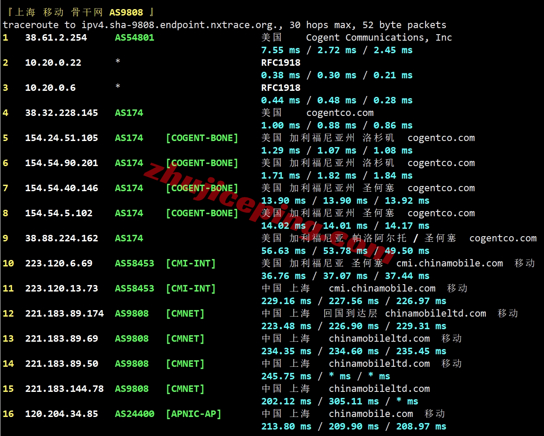The height and width of the screenshot is (436, 544).
Task: Select the IP address 223.120.13.73
Action: pyautogui.click(x=62, y=289)
